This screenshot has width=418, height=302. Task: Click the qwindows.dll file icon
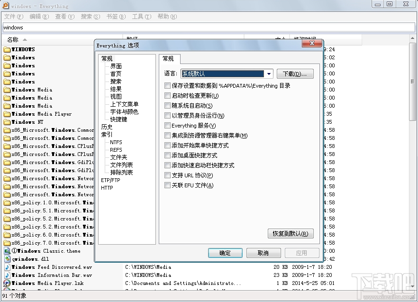7,259
